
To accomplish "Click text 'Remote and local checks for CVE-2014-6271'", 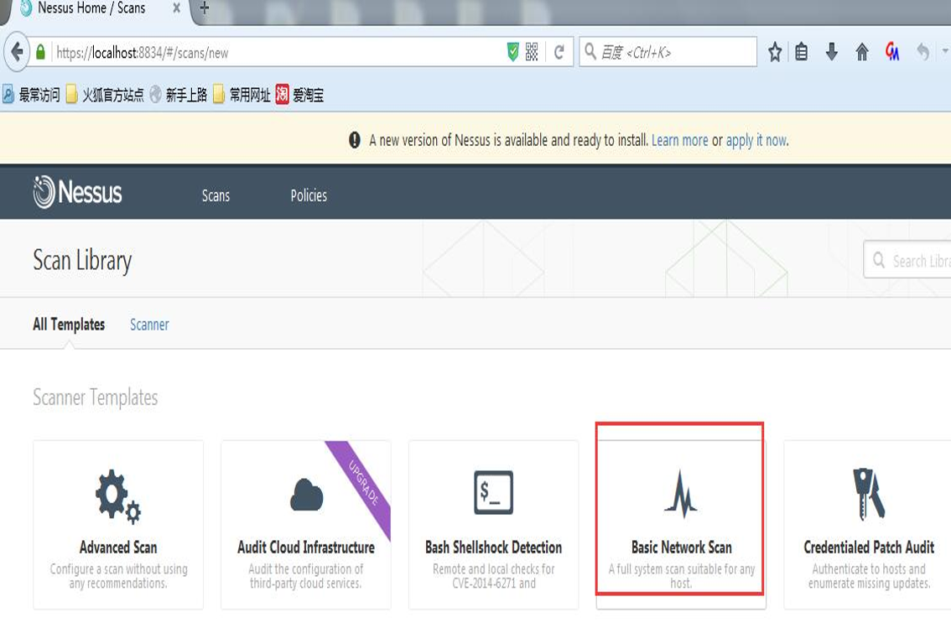I will click(493, 577).
